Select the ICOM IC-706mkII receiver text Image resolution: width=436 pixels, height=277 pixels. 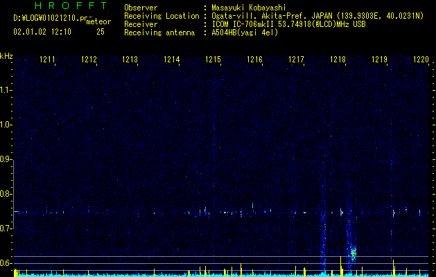tap(244, 24)
